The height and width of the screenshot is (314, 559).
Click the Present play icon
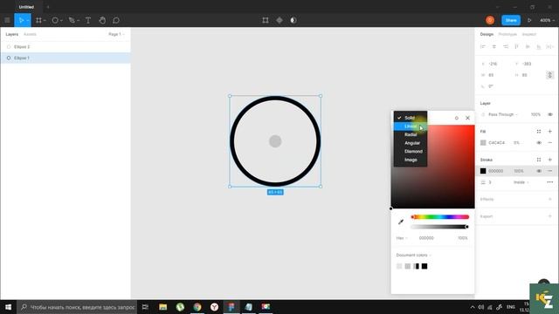529,20
